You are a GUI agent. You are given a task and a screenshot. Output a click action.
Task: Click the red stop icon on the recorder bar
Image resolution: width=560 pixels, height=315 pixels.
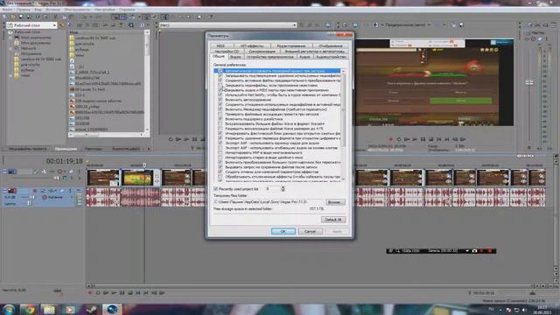(490, 251)
